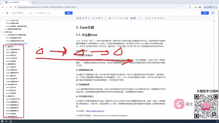Click the blue share button at top right
The width and height of the screenshot is (219, 123).
(205, 13)
